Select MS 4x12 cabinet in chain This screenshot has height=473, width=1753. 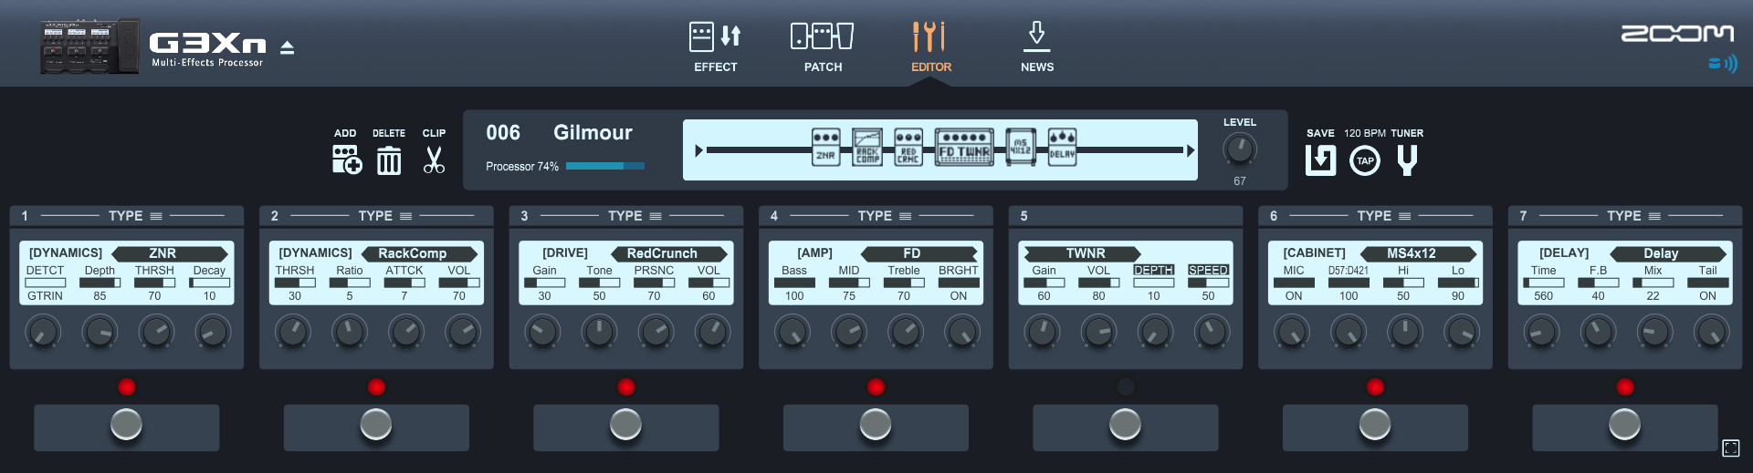tap(1020, 147)
